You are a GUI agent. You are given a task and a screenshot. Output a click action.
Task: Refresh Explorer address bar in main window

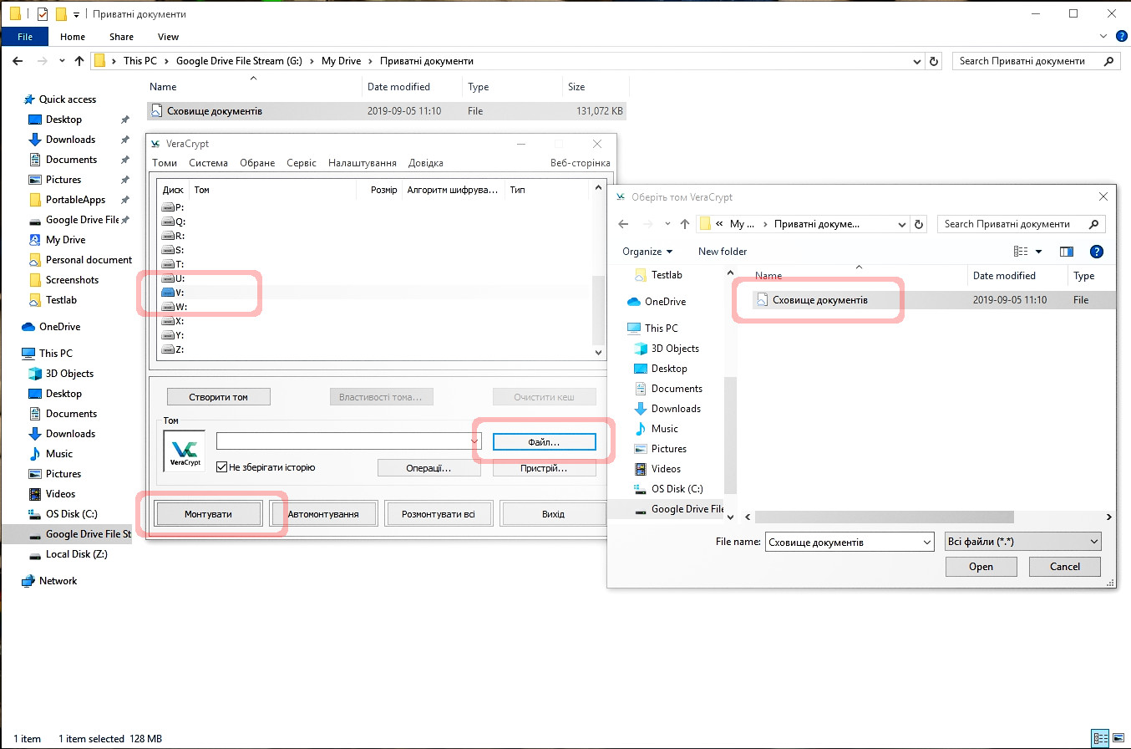point(935,61)
